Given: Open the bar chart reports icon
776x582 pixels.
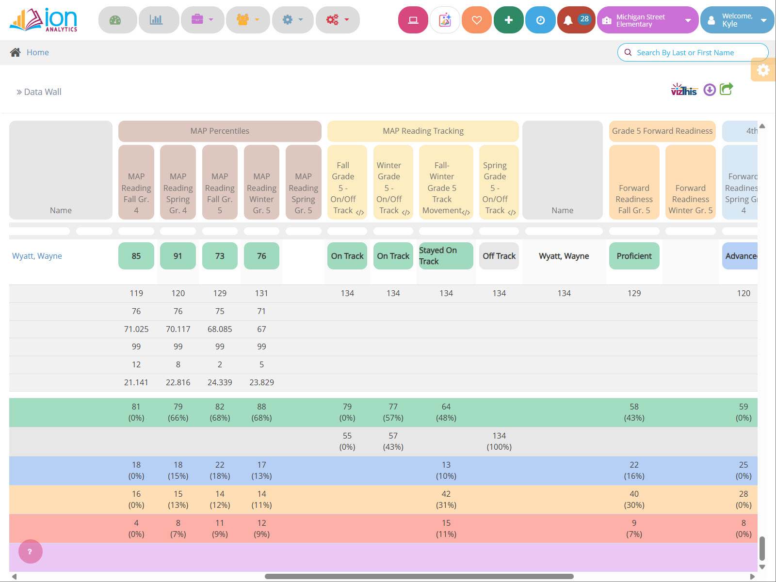Looking at the screenshot, I should [x=159, y=20].
